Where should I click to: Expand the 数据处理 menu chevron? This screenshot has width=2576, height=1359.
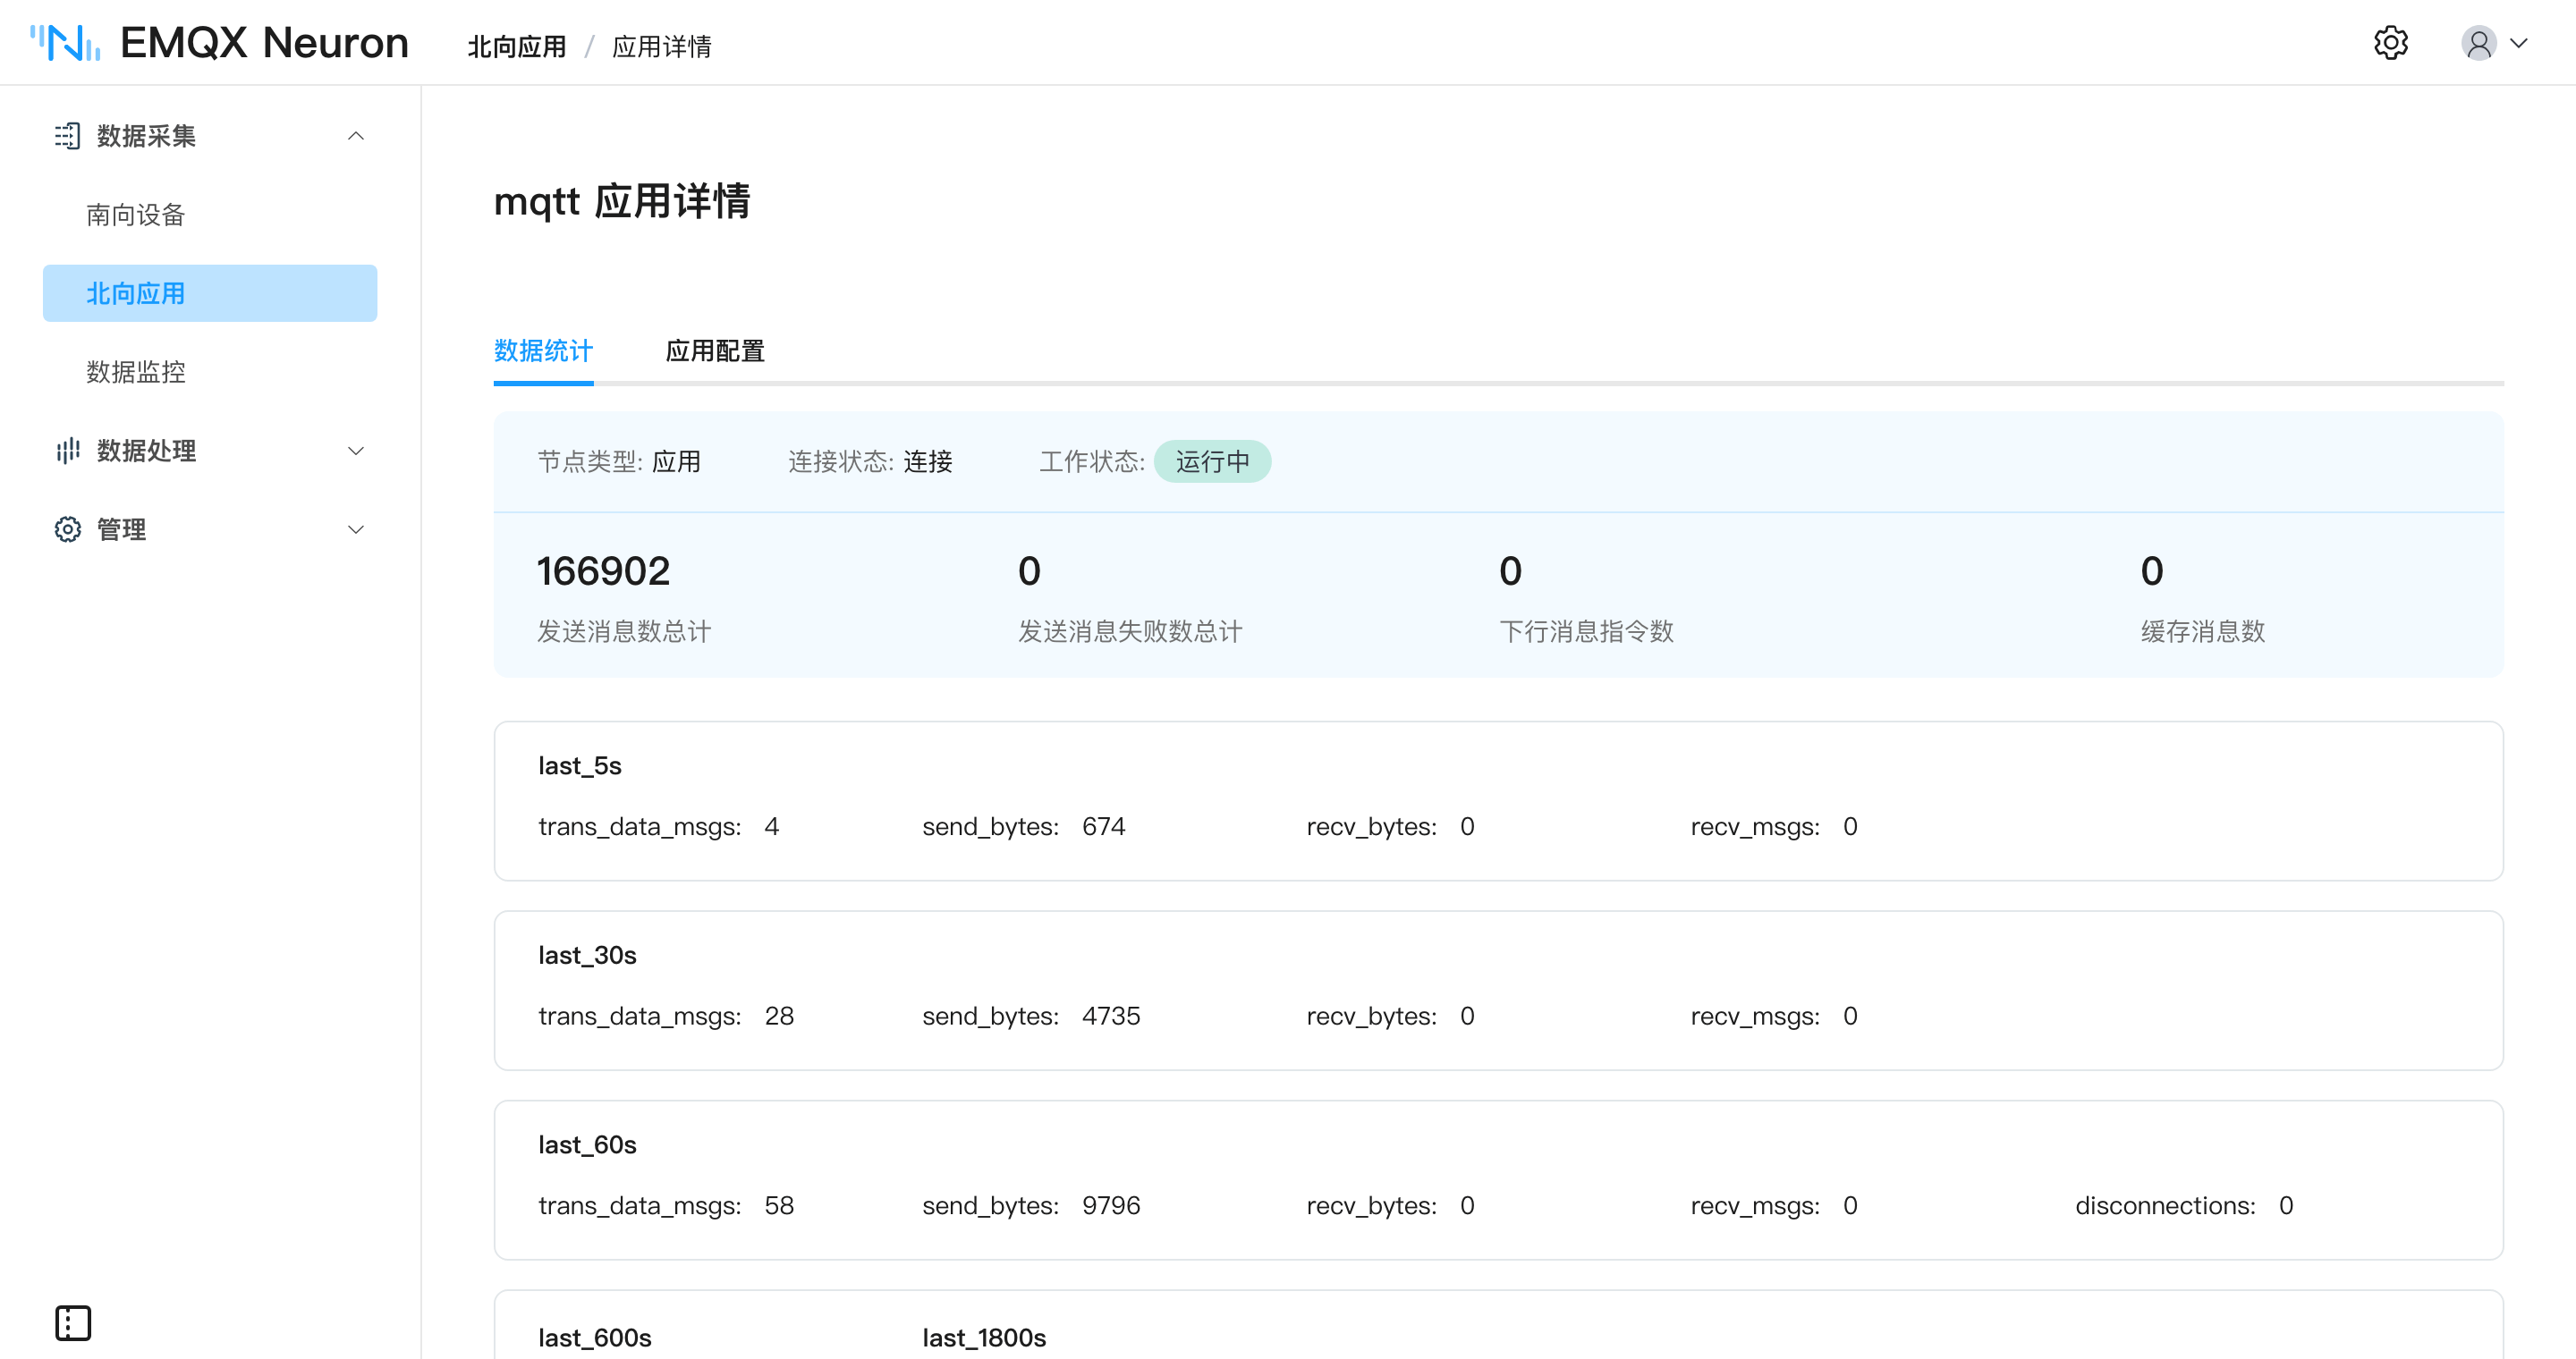point(355,451)
